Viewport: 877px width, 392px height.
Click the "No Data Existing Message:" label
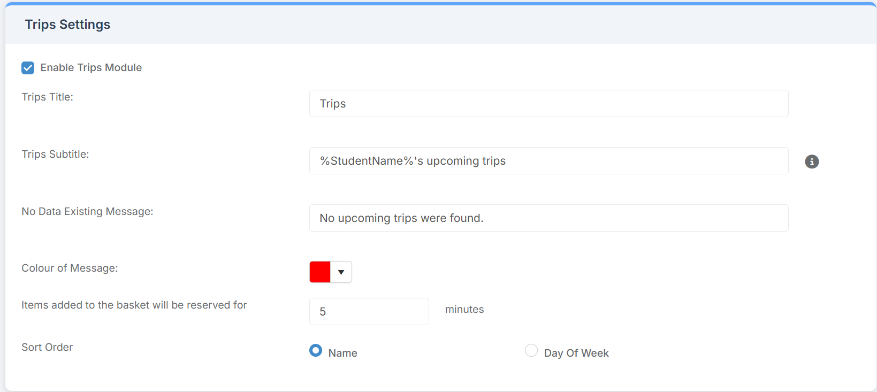click(x=87, y=211)
